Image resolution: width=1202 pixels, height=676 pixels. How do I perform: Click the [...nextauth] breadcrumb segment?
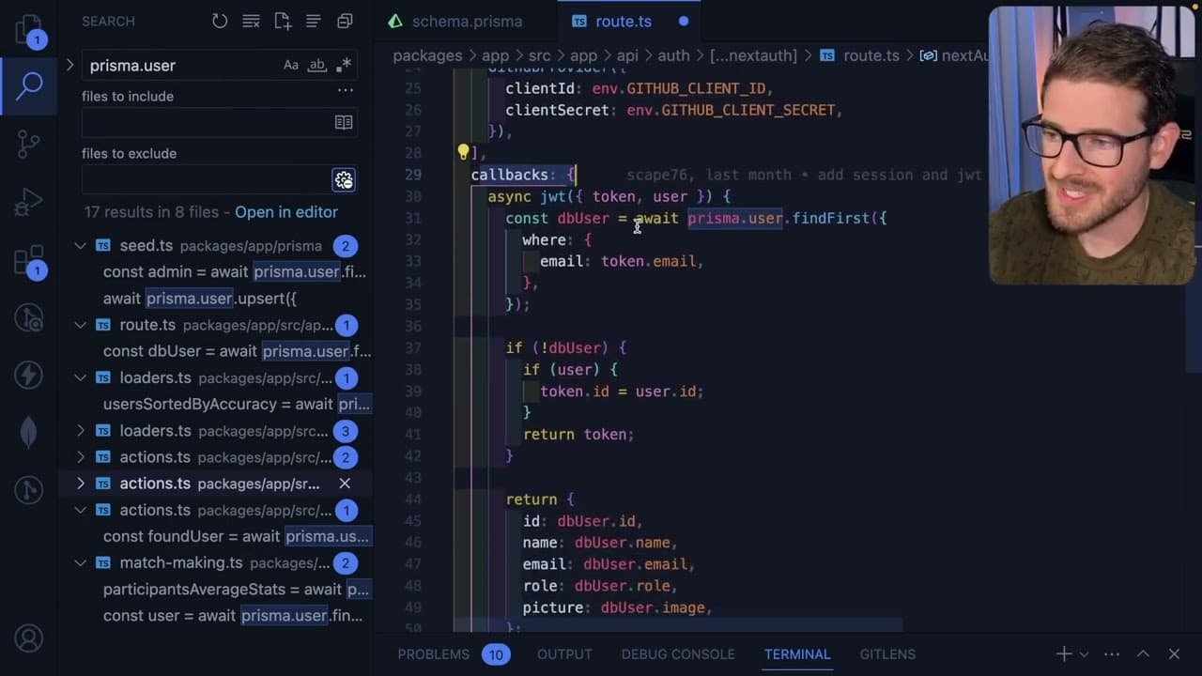(x=753, y=55)
